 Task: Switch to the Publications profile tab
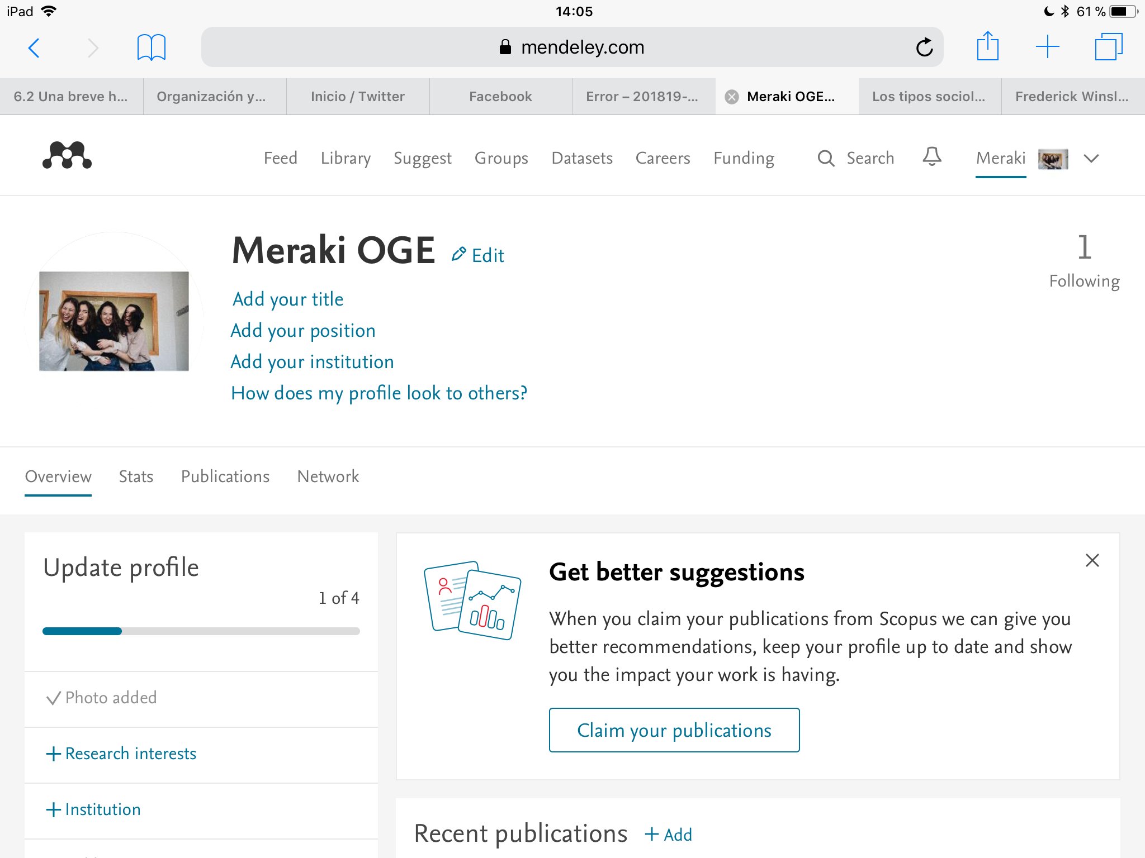click(x=225, y=476)
